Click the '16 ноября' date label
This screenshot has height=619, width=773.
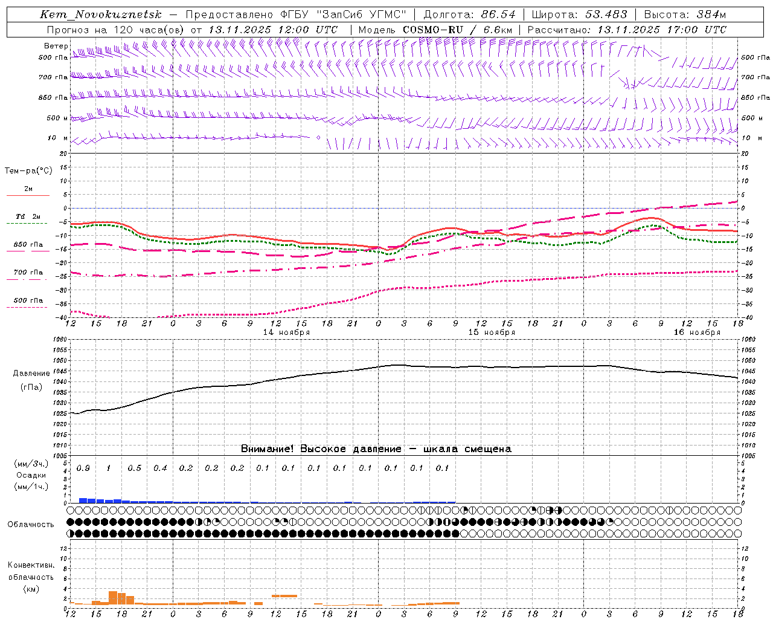click(697, 332)
